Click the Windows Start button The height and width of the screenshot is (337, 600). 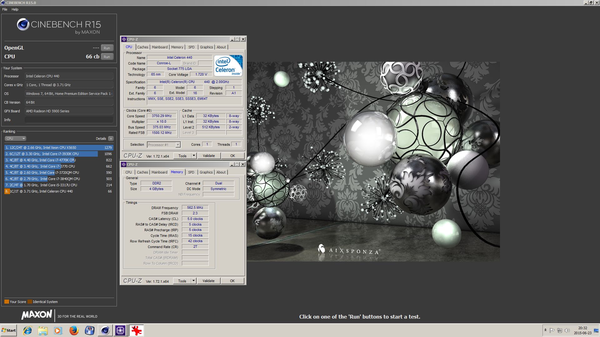[x=9, y=330]
